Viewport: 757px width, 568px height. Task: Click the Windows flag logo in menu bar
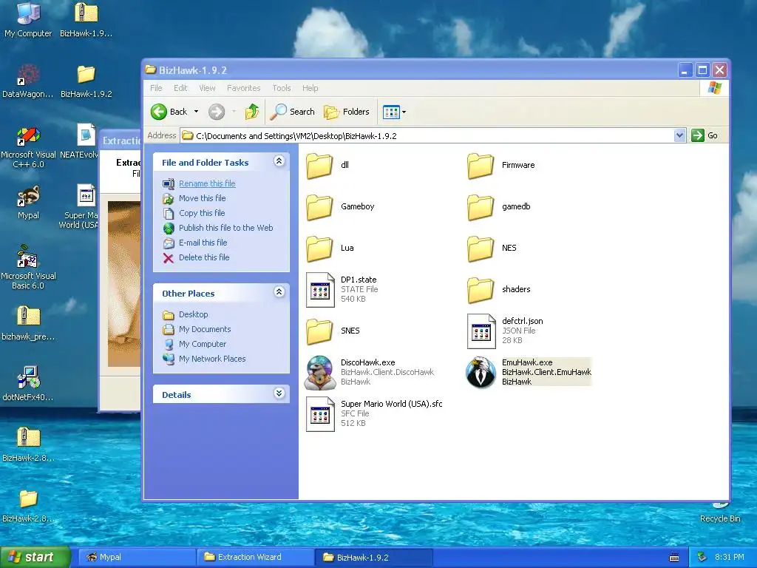[715, 88]
